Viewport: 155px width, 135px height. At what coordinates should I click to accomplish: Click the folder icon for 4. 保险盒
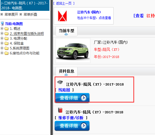click(6, 43)
